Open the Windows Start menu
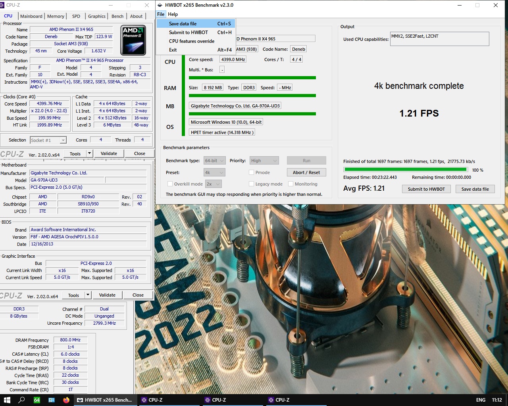508x406 pixels. 7,400
